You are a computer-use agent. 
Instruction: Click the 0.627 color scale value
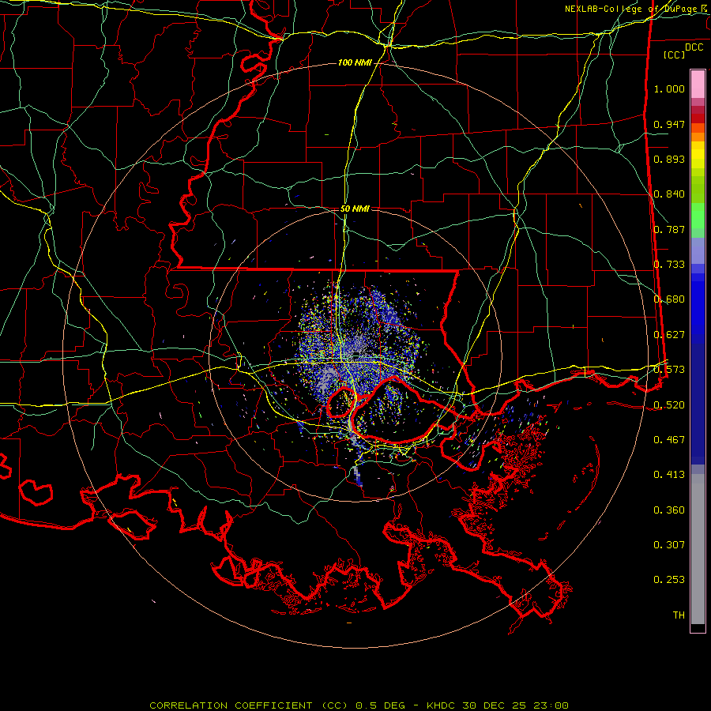tap(669, 335)
